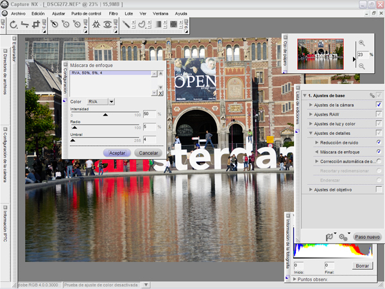Open the Filtro menu
The width and height of the screenshot is (385, 289).
114,13
